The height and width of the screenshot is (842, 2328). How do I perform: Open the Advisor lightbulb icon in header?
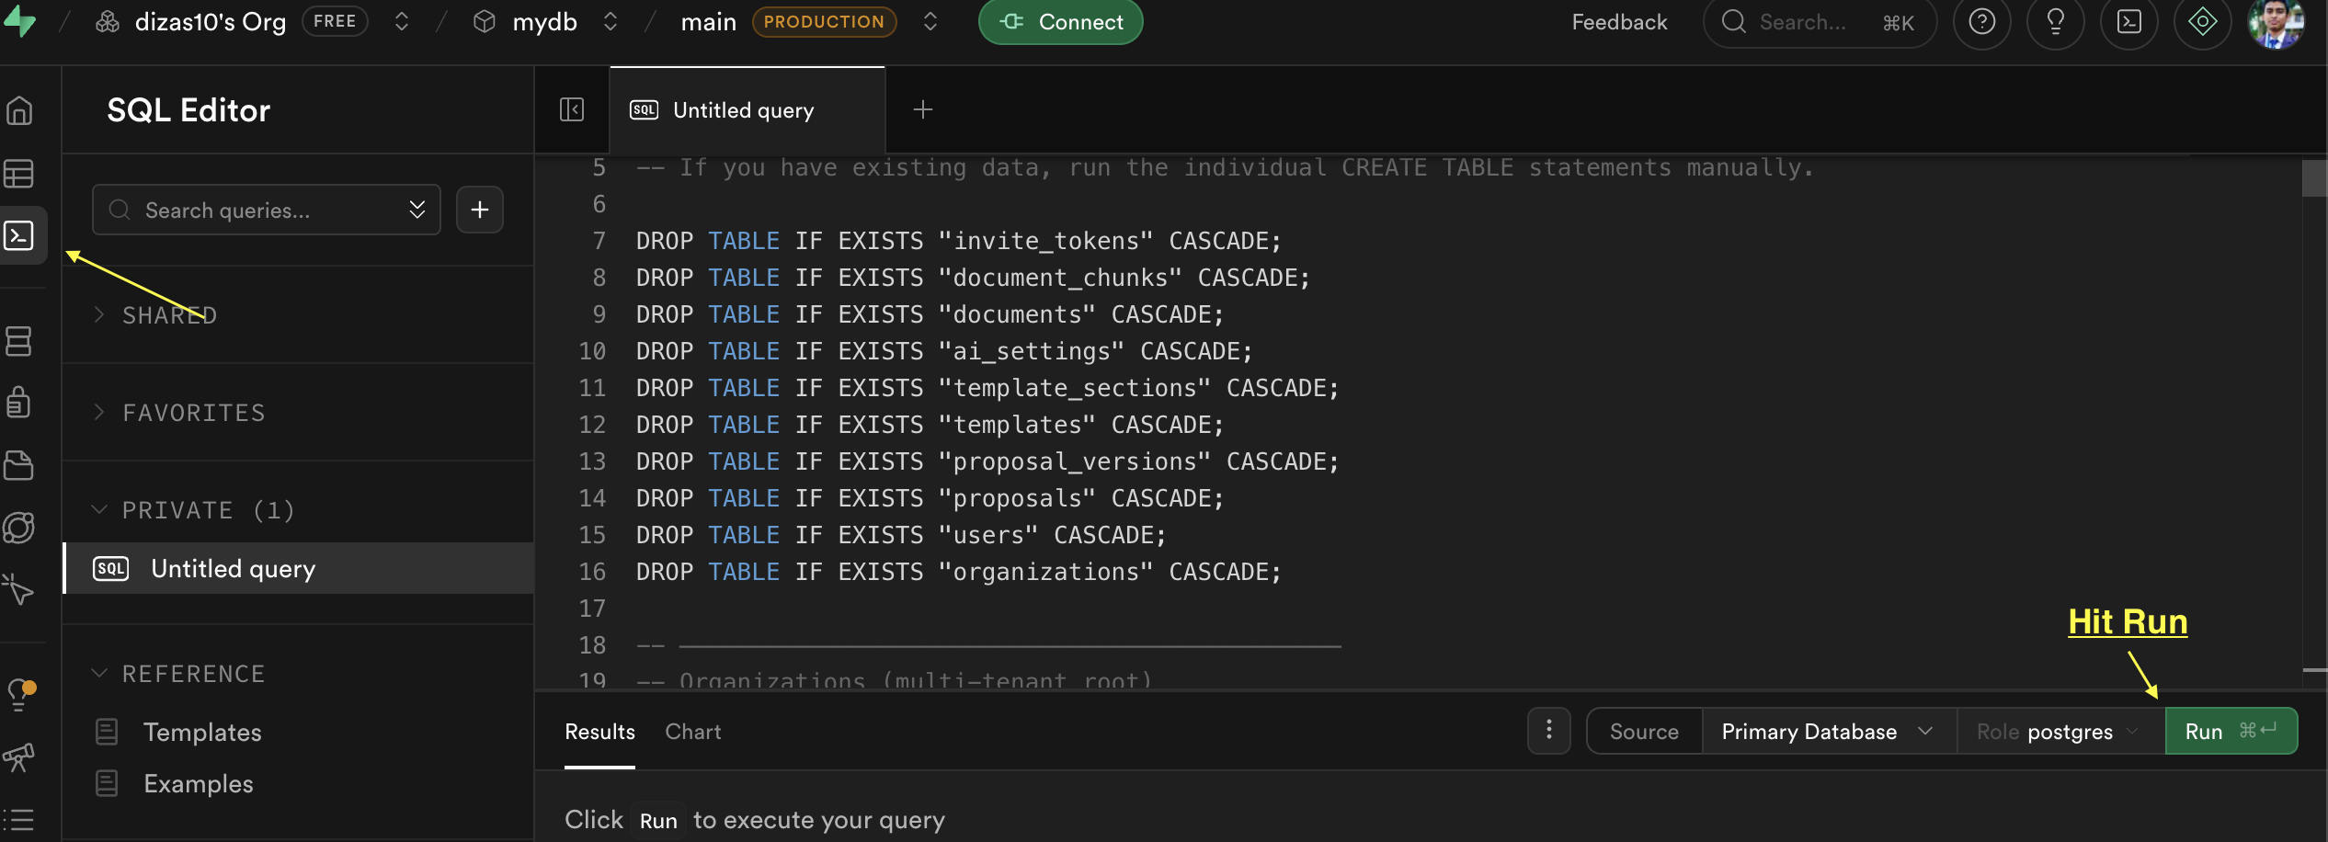(2056, 21)
